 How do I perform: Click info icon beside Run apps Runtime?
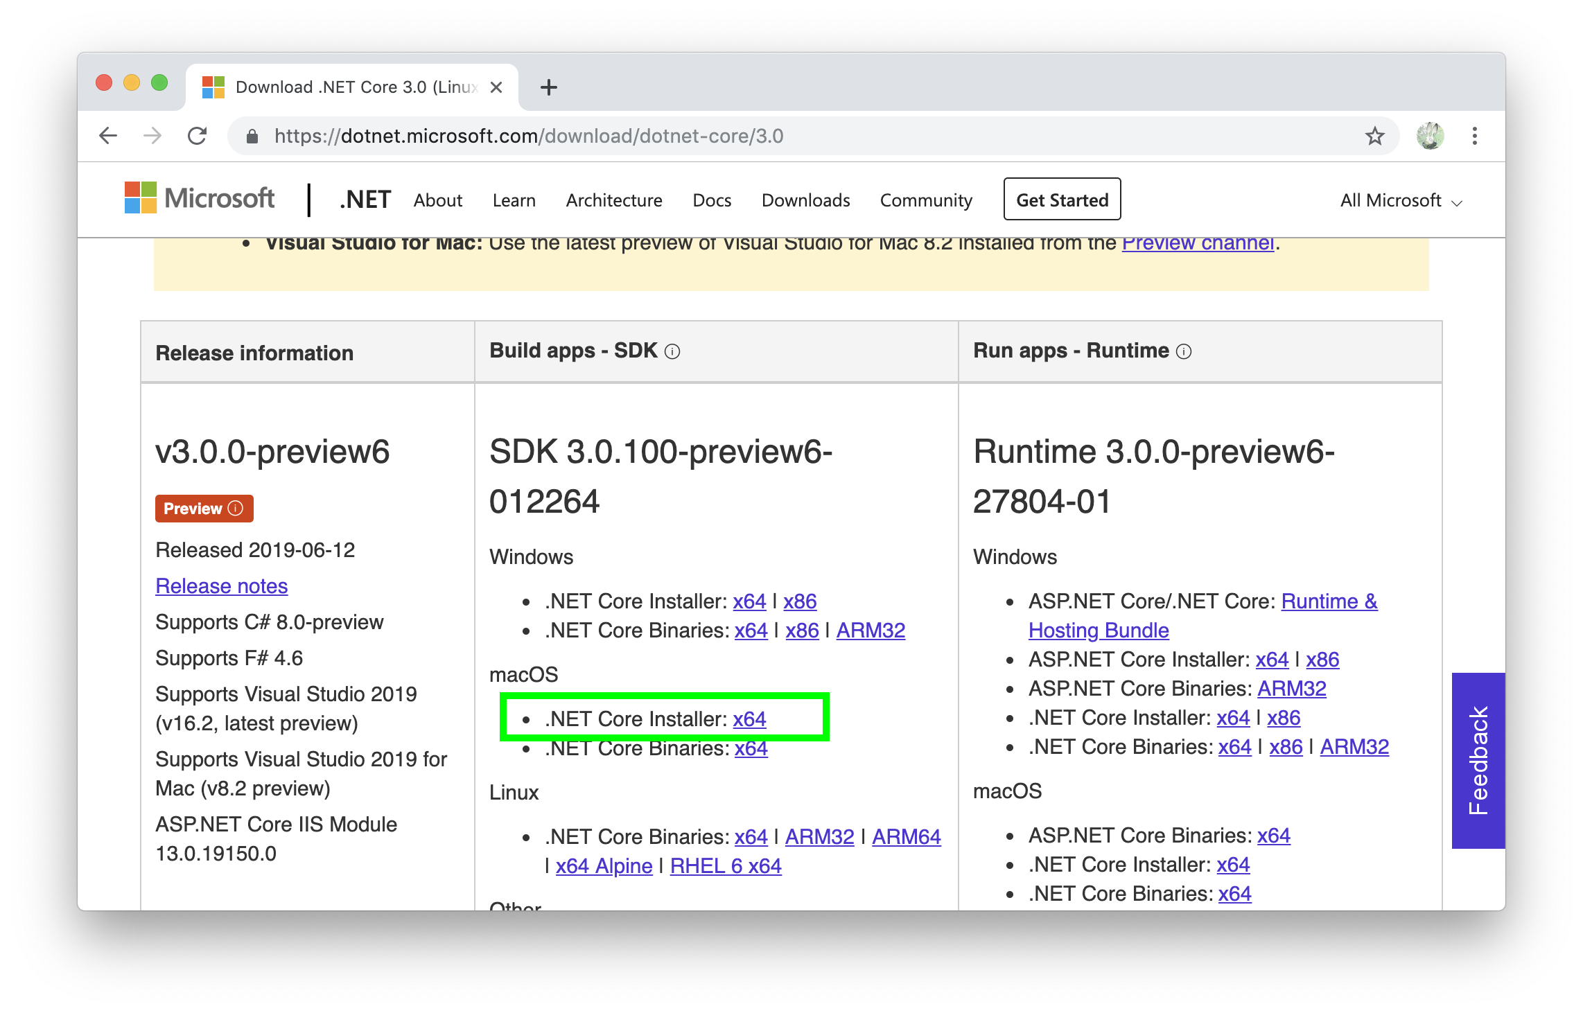pos(1184,352)
